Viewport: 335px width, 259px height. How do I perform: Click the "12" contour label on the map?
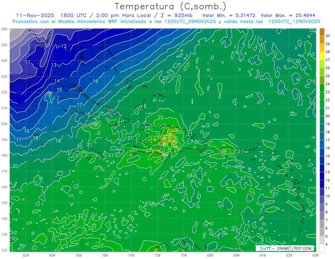click(64, 46)
